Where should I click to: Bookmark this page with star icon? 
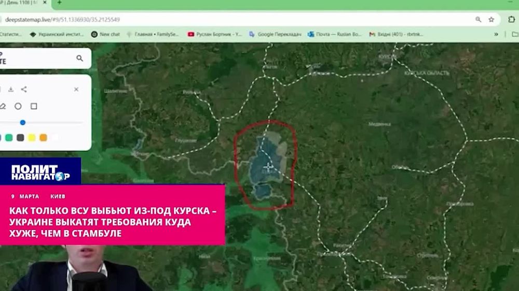[x=491, y=20]
